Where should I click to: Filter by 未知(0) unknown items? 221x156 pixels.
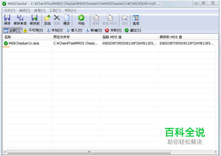(54, 30)
